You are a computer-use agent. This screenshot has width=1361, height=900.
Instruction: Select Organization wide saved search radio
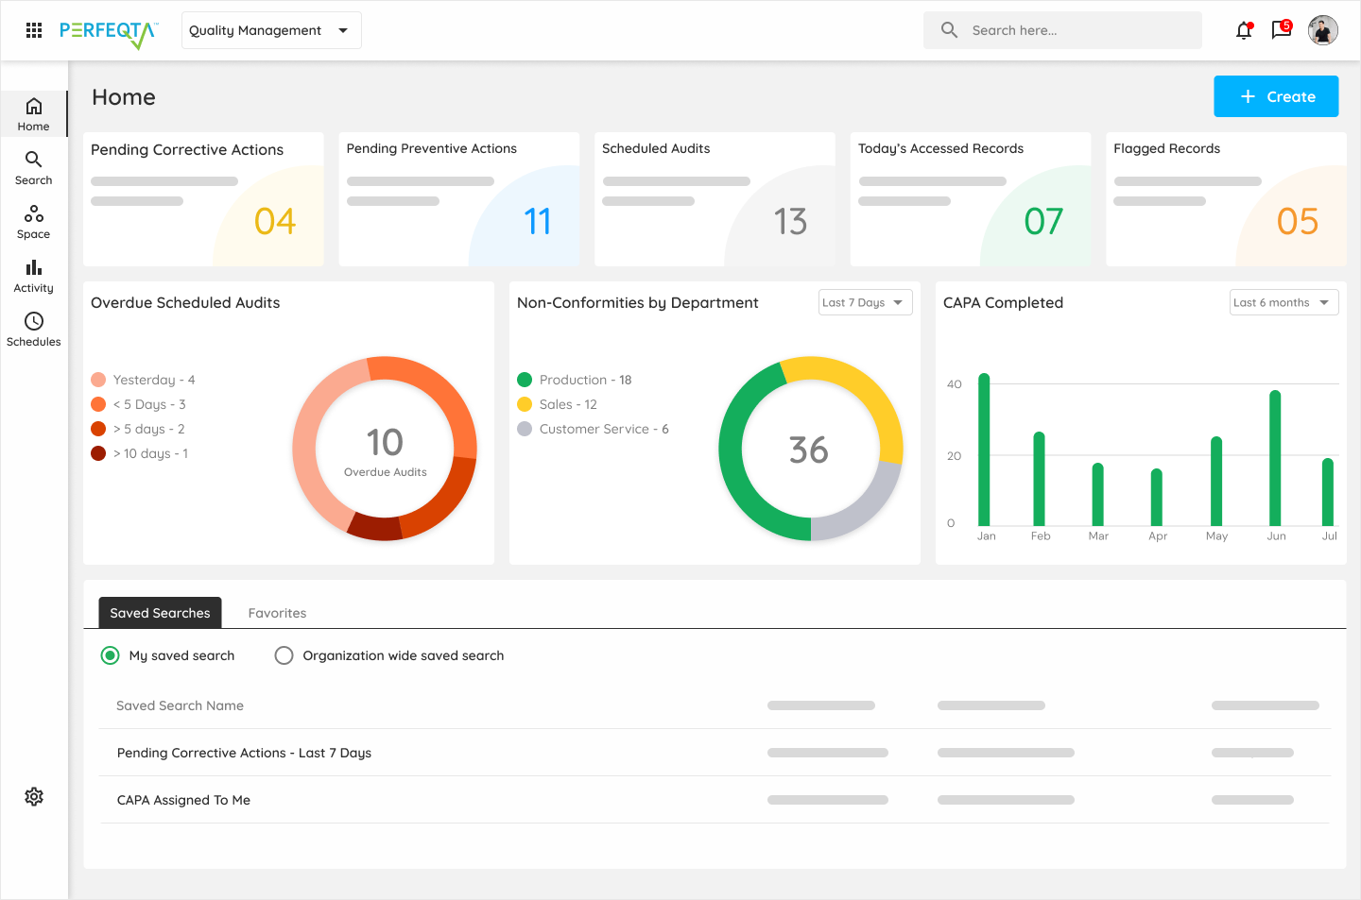click(284, 655)
